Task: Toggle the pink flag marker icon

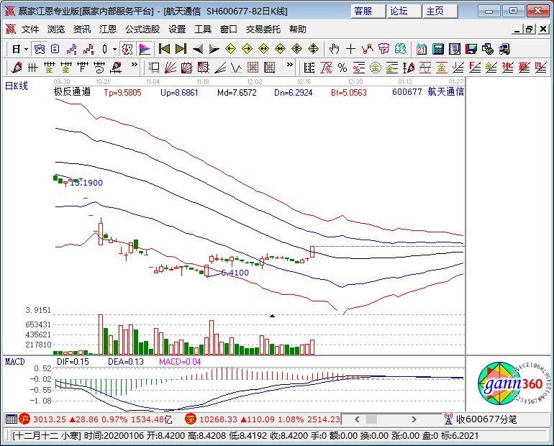Action: [x=145, y=49]
